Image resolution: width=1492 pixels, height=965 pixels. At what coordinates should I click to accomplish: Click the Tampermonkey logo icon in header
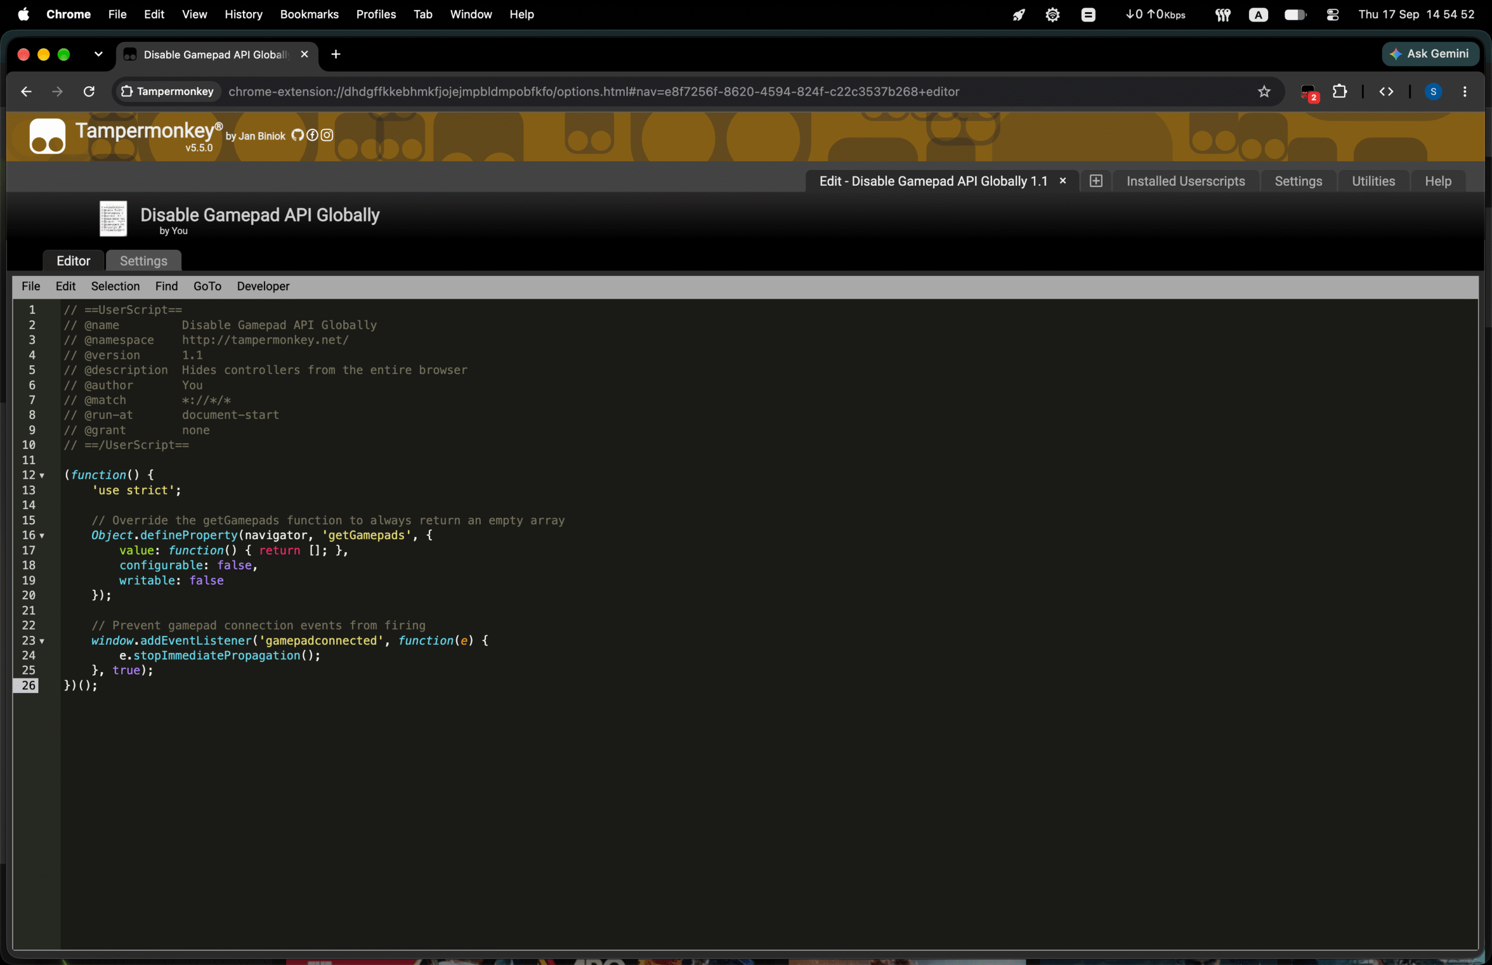[47, 135]
